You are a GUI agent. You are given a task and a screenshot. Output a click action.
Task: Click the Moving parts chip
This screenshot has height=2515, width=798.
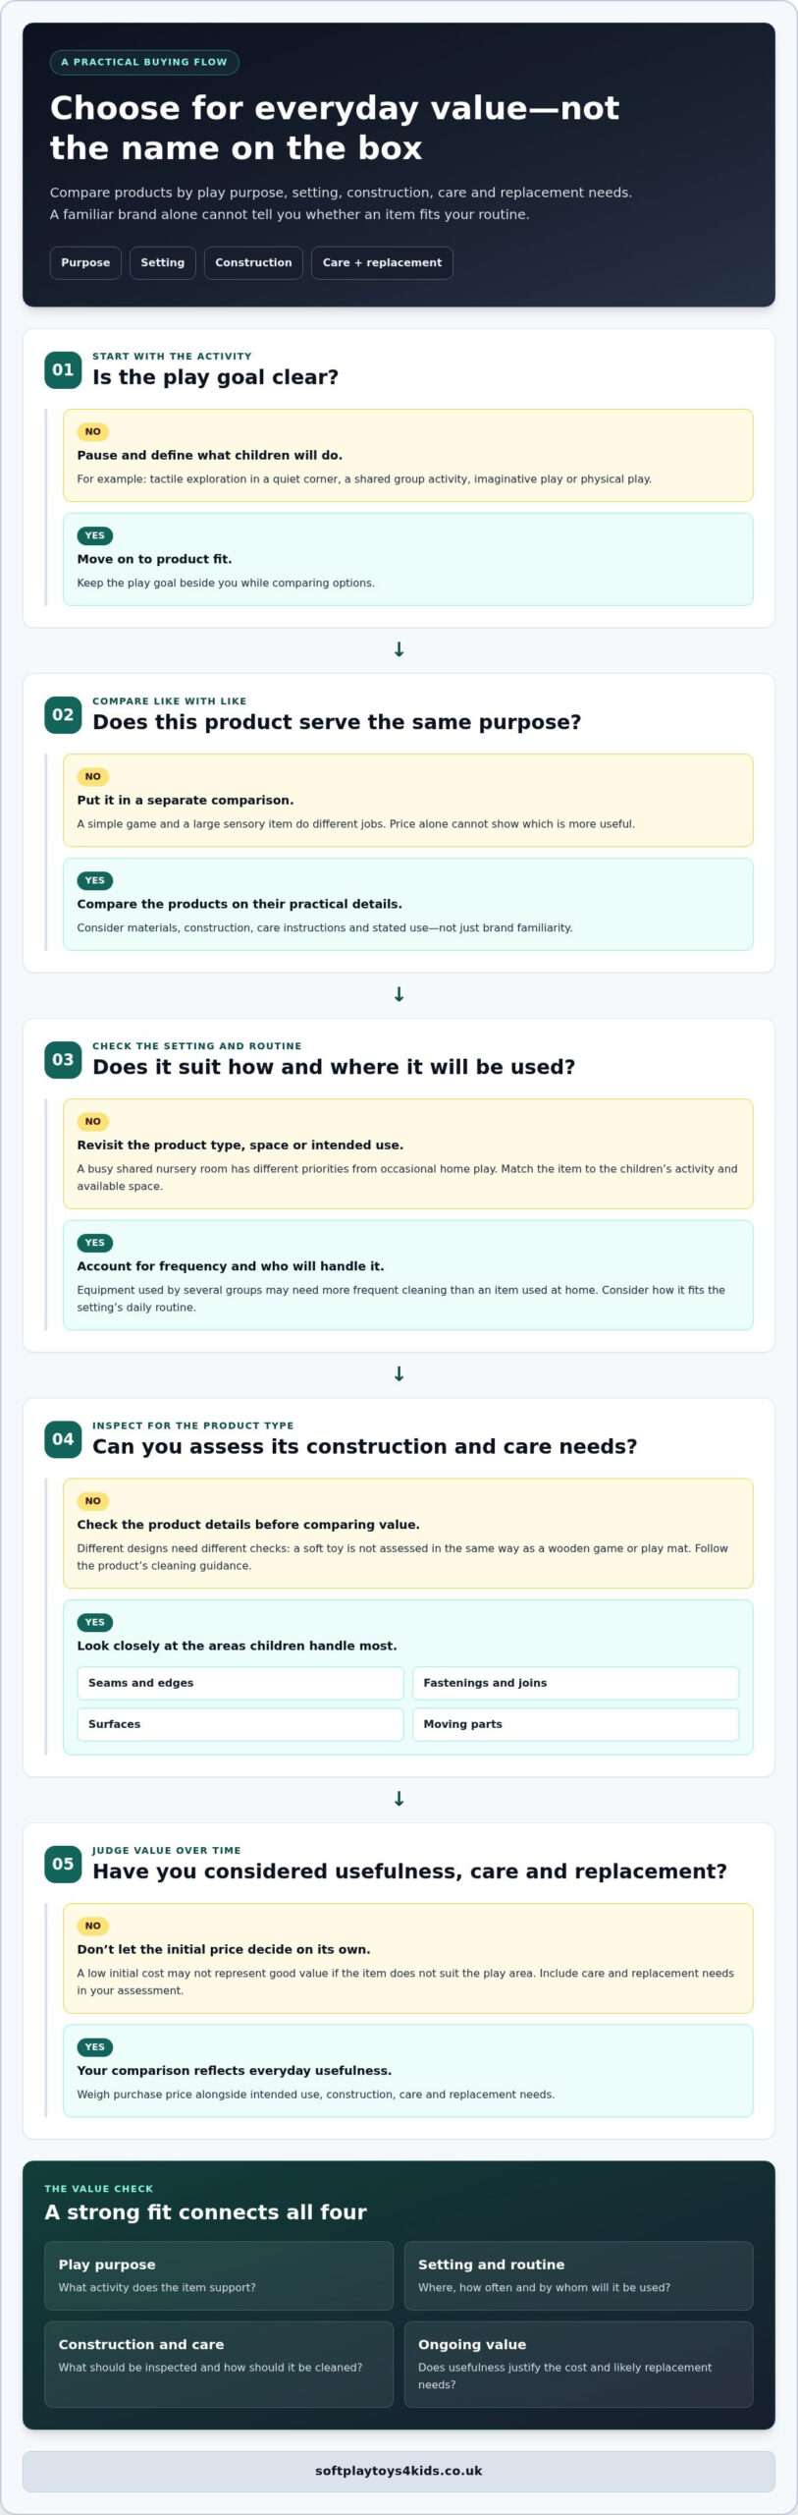click(x=575, y=1724)
